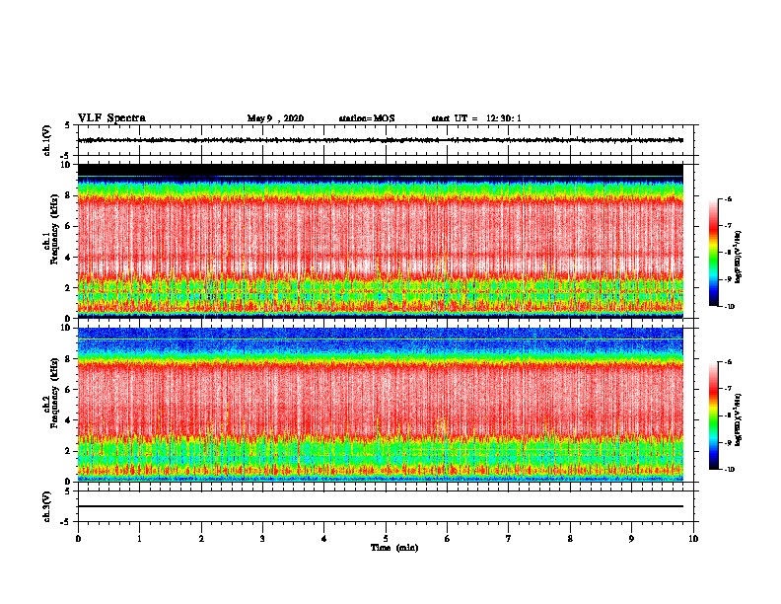Click the ch.2 frequency tick label "2"
Viewport: 781px width, 604px height.
coord(68,451)
